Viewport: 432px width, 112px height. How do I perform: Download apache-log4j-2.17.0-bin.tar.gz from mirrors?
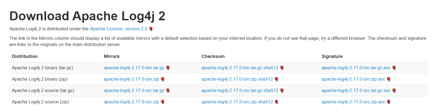coord(134,68)
